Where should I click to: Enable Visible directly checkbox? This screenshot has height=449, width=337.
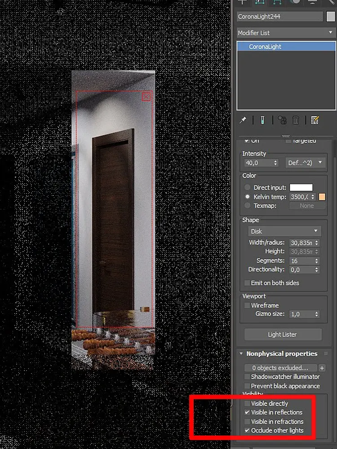247,404
